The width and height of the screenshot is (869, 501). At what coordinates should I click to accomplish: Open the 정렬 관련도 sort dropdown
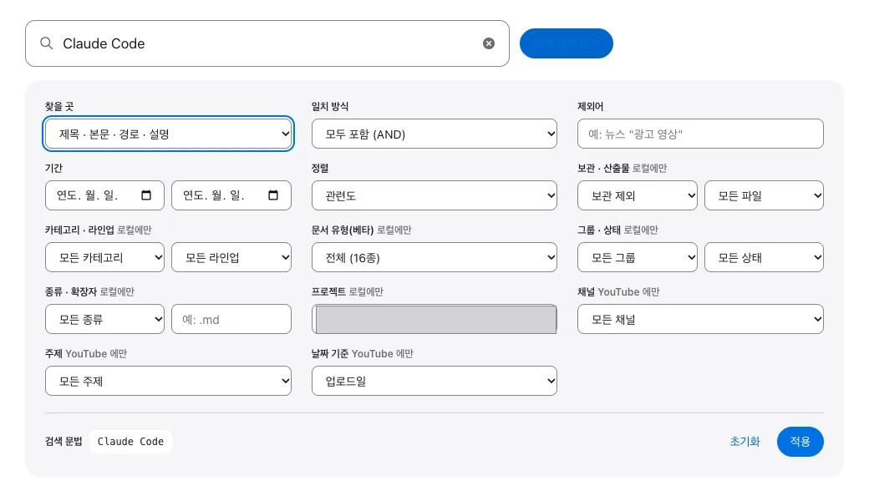[434, 195]
